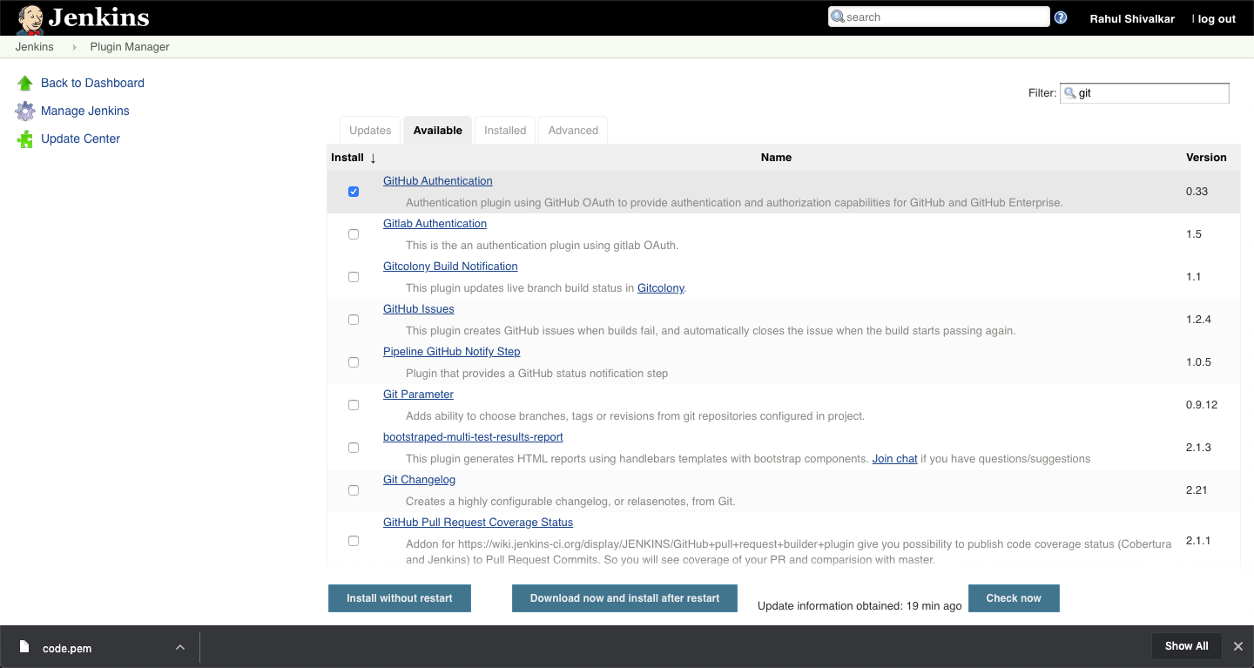Click the sort arrow next to Install column

tap(373, 158)
